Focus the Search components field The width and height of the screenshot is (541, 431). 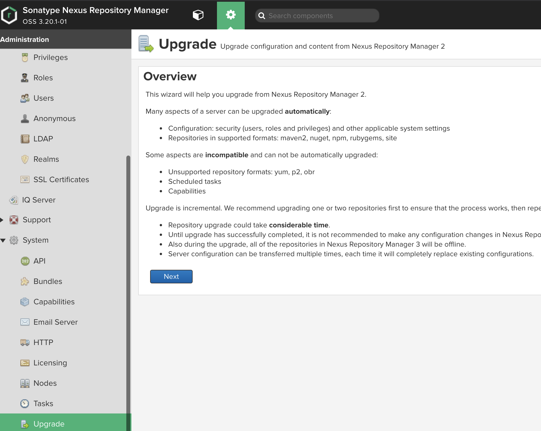[x=317, y=16]
